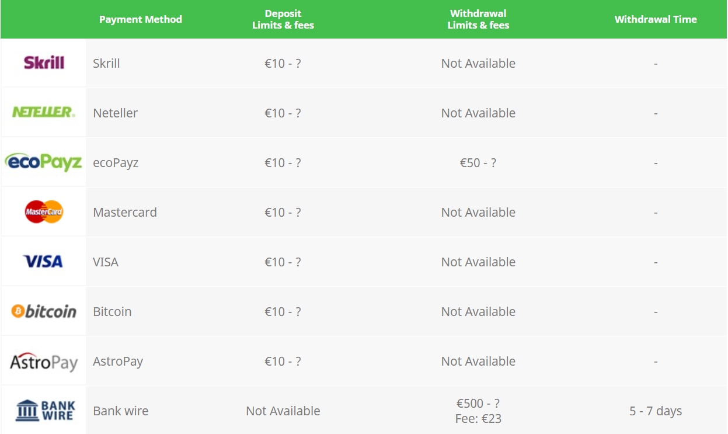Viewport: 728px width, 434px height.
Task: Click the Payment Method column header
Action: [x=140, y=19]
